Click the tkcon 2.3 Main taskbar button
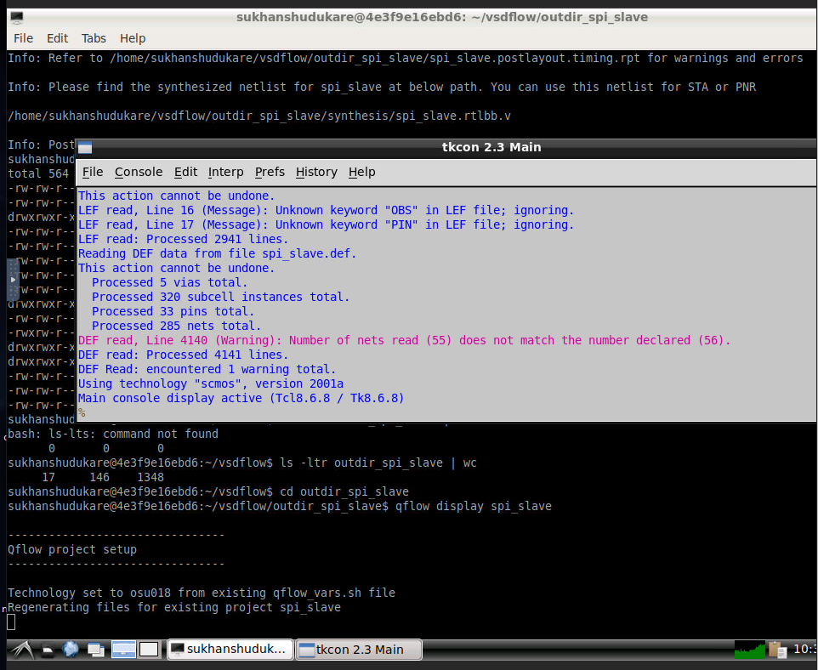 click(359, 649)
